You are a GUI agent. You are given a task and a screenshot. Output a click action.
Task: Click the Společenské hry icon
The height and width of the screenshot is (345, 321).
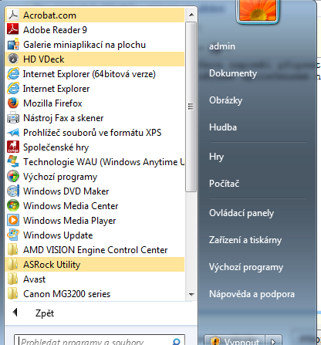pos(13,147)
